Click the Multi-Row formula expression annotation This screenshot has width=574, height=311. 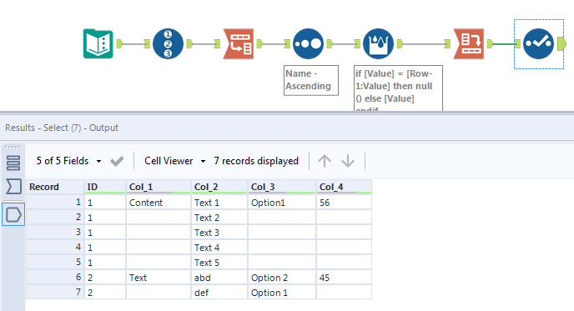pos(398,88)
